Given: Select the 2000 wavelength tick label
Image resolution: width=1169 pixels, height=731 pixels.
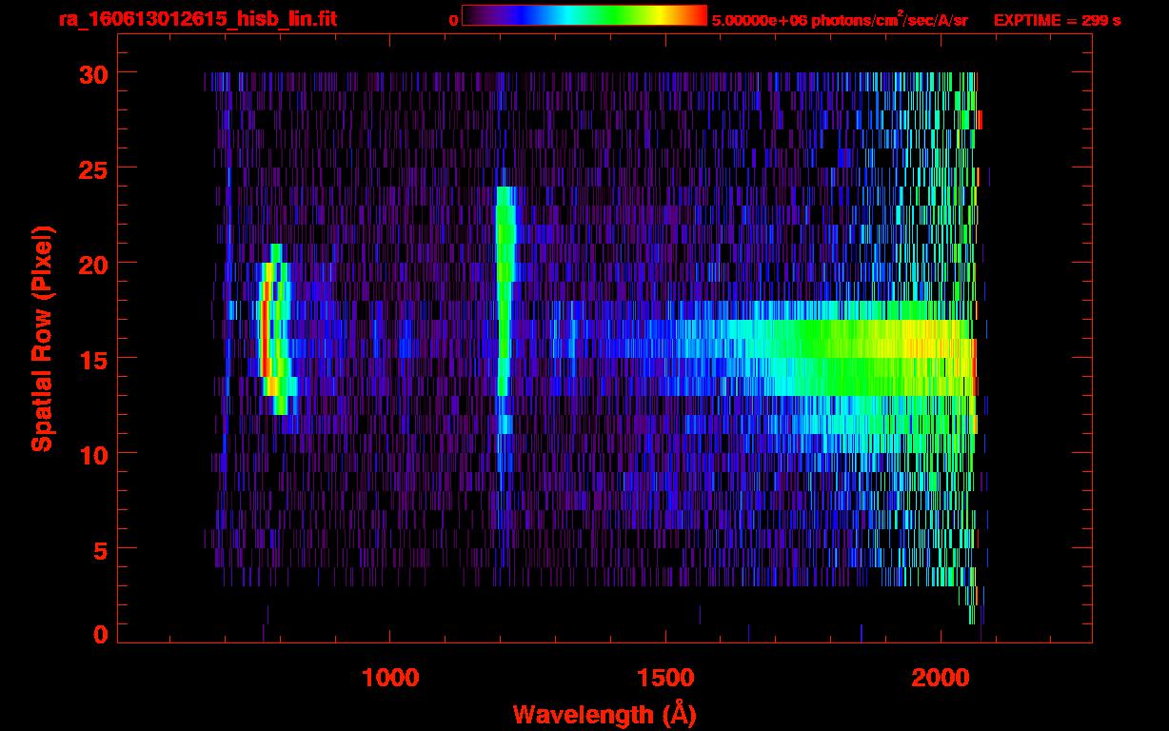Looking at the screenshot, I should (x=941, y=677).
